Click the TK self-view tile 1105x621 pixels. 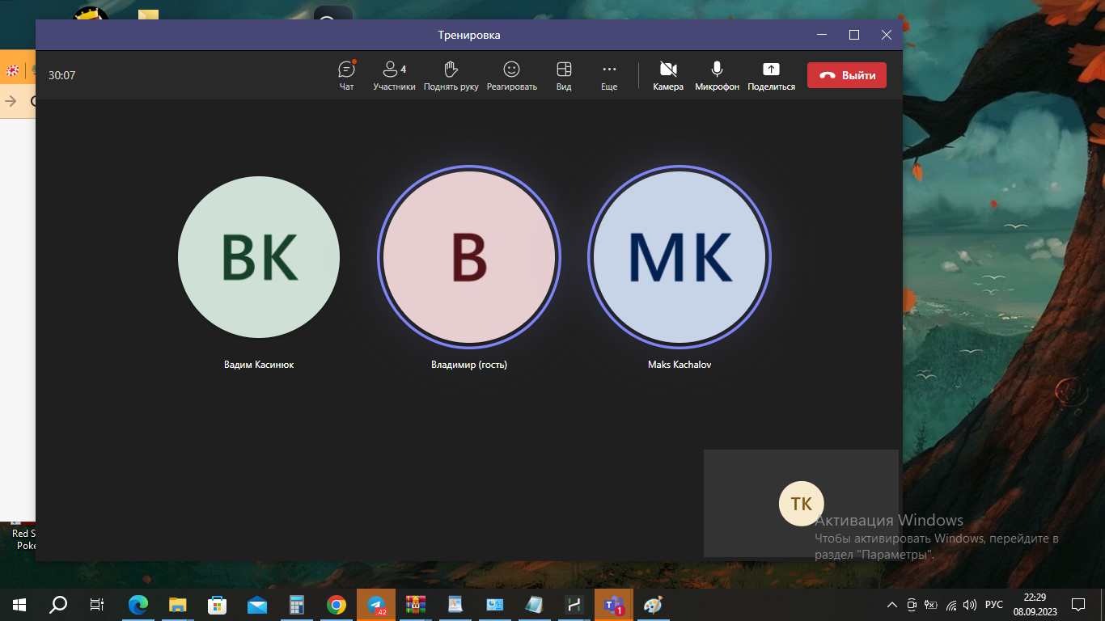[x=801, y=503]
